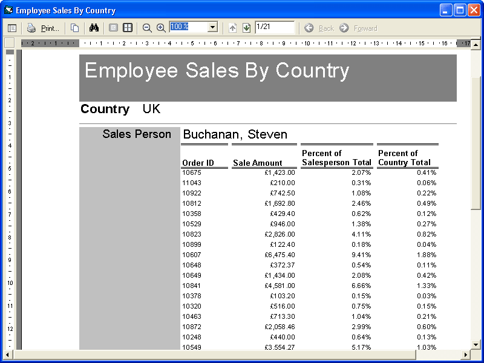Image resolution: width=484 pixels, height=363 pixels.
Task: Go to next page with the green down-arrow icon
Action: (246, 28)
